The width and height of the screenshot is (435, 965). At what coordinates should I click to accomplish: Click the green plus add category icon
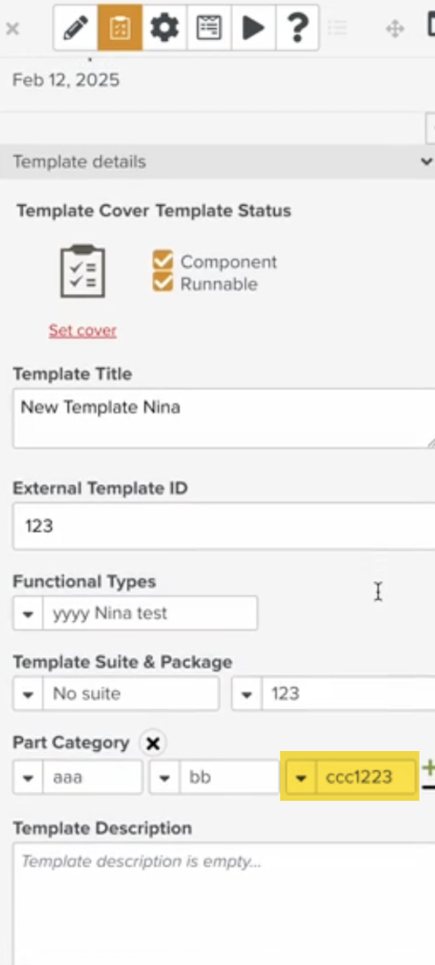click(x=429, y=767)
